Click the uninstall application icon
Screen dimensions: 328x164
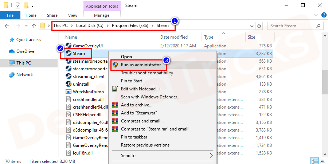click(x=68, y=84)
